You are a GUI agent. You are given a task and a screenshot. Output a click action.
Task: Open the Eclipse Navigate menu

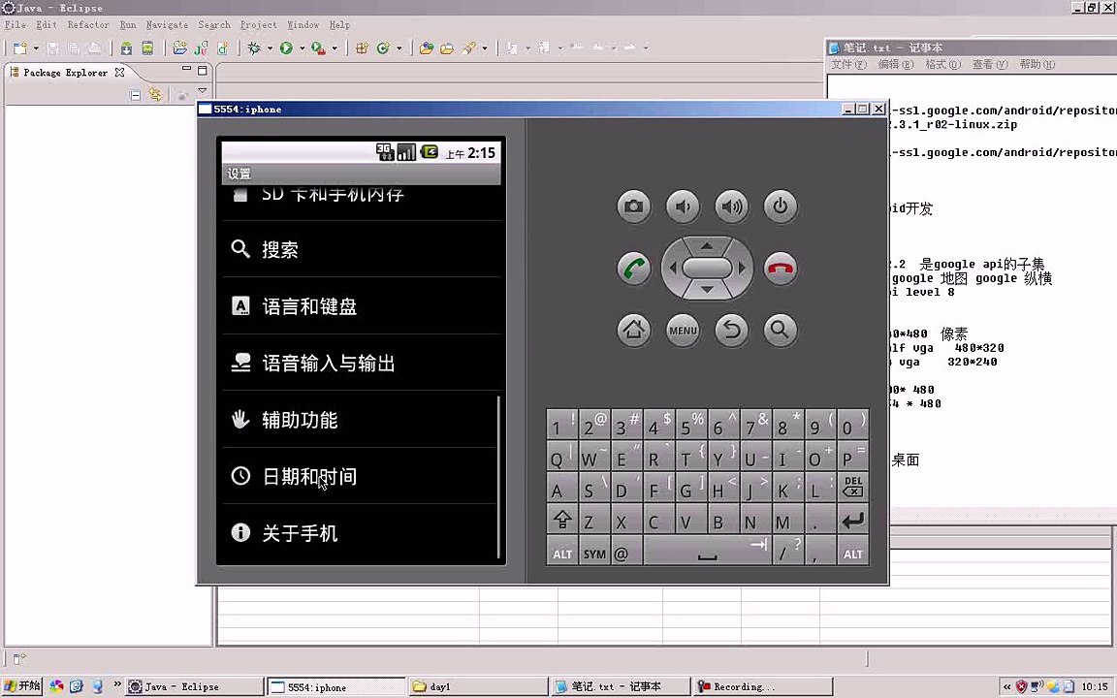168,24
